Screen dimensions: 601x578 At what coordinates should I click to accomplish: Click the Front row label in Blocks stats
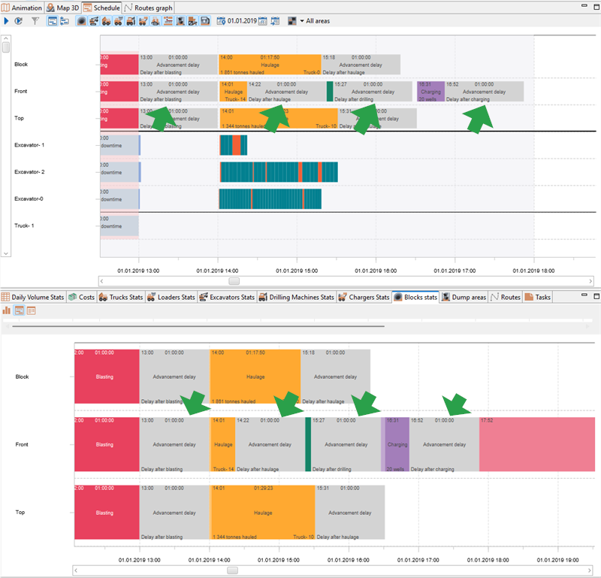coord(22,444)
